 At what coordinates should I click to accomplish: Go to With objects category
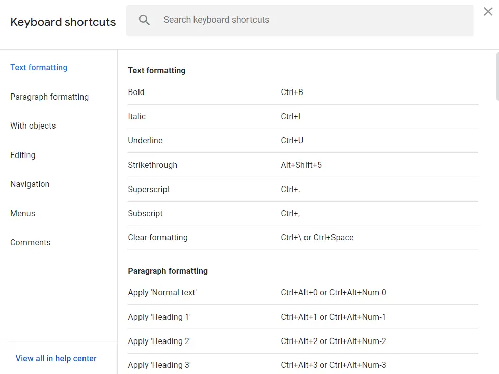33,126
